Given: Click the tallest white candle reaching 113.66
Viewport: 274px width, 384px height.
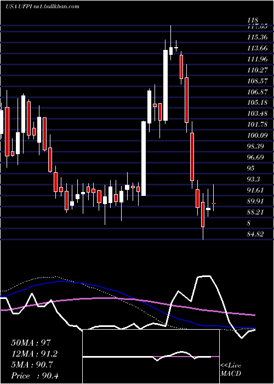Looking at the screenshot, I should point(165,85).
